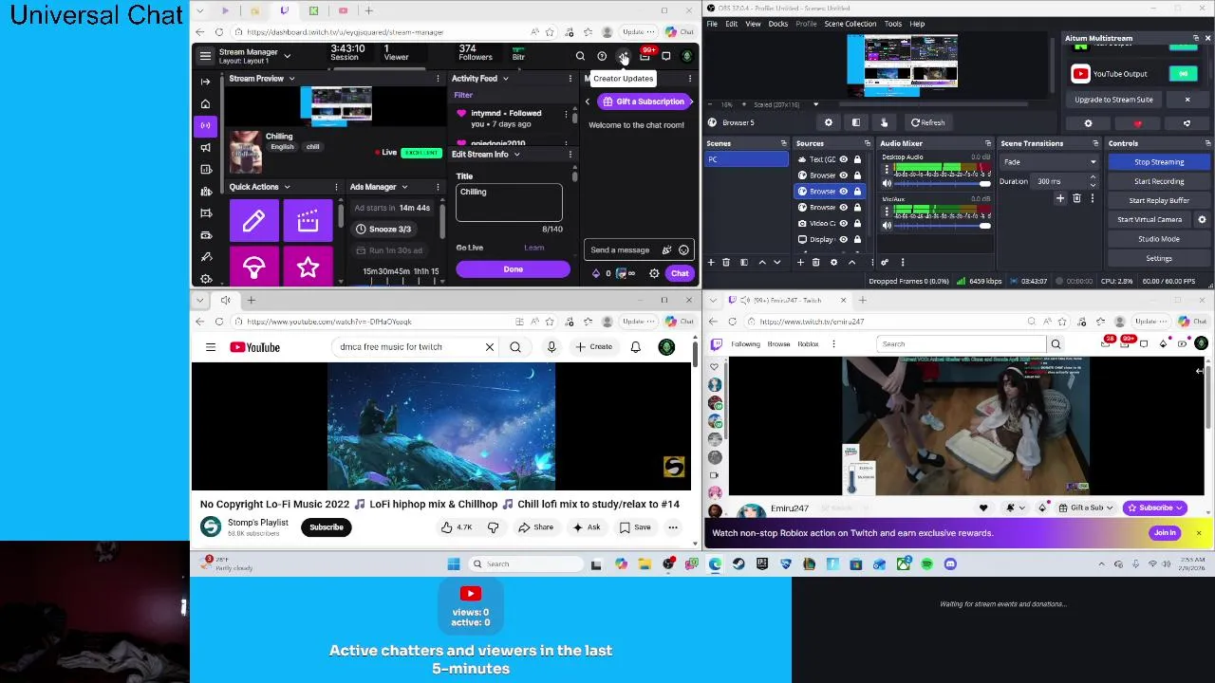Expand the Quick Actions panel chevron

click(x=287, y=187)
